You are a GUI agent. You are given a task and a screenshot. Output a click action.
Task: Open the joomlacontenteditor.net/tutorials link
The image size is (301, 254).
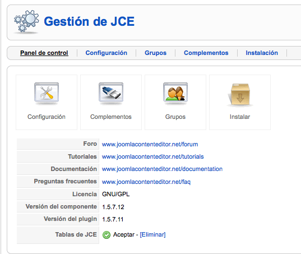point(153,156)
